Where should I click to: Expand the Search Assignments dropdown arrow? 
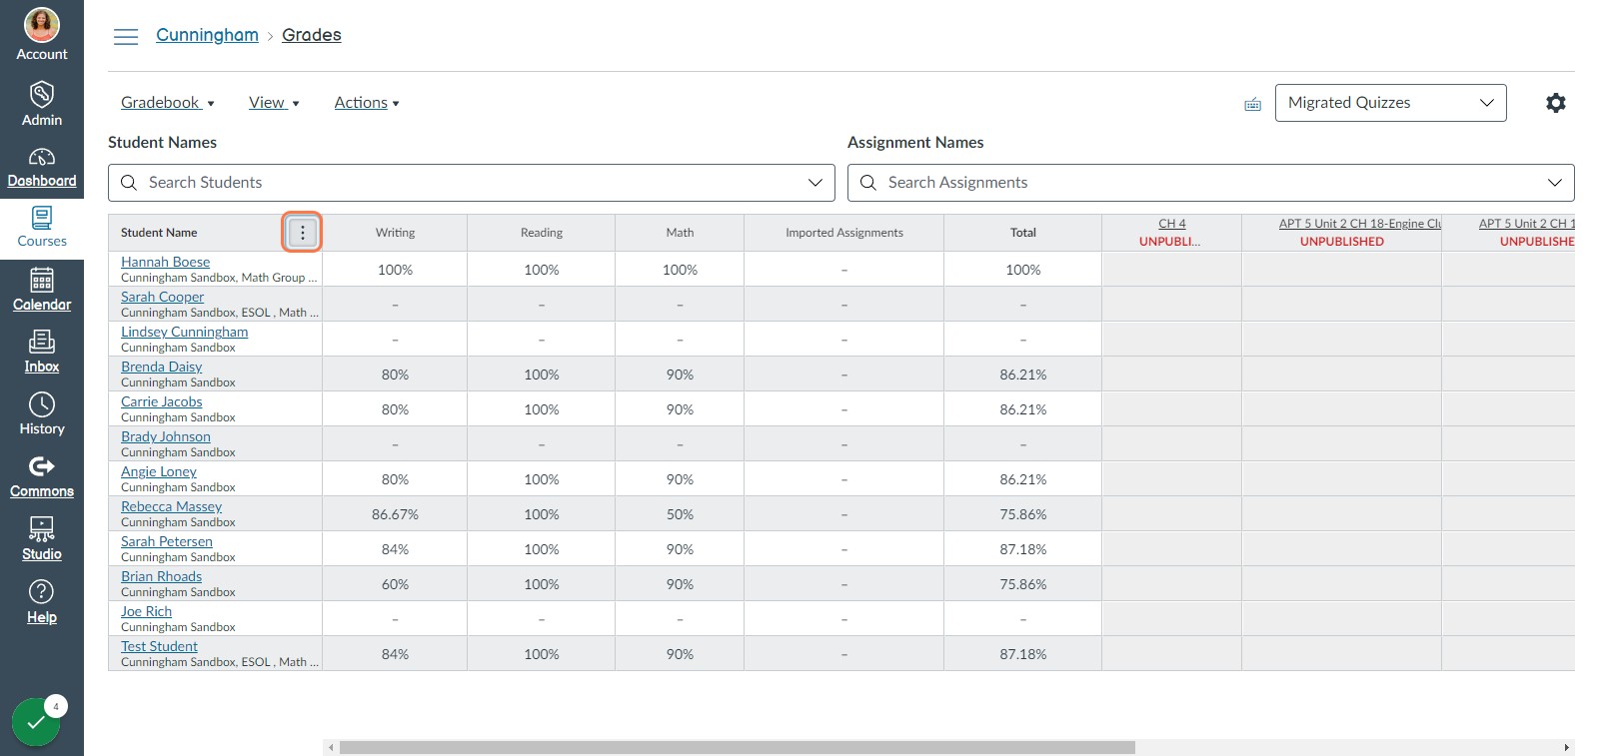coord(1555,183)
